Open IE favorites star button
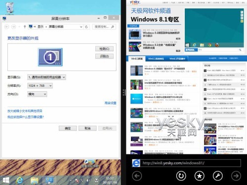 click(200, 176)
